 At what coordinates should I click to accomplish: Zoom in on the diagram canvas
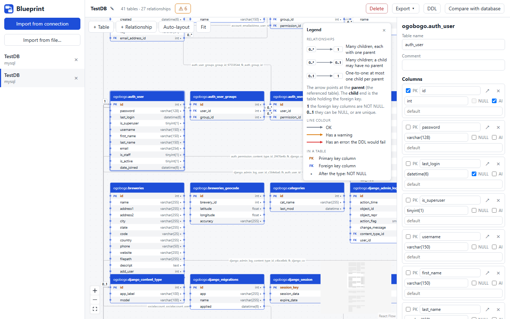(x=95, y=291)
